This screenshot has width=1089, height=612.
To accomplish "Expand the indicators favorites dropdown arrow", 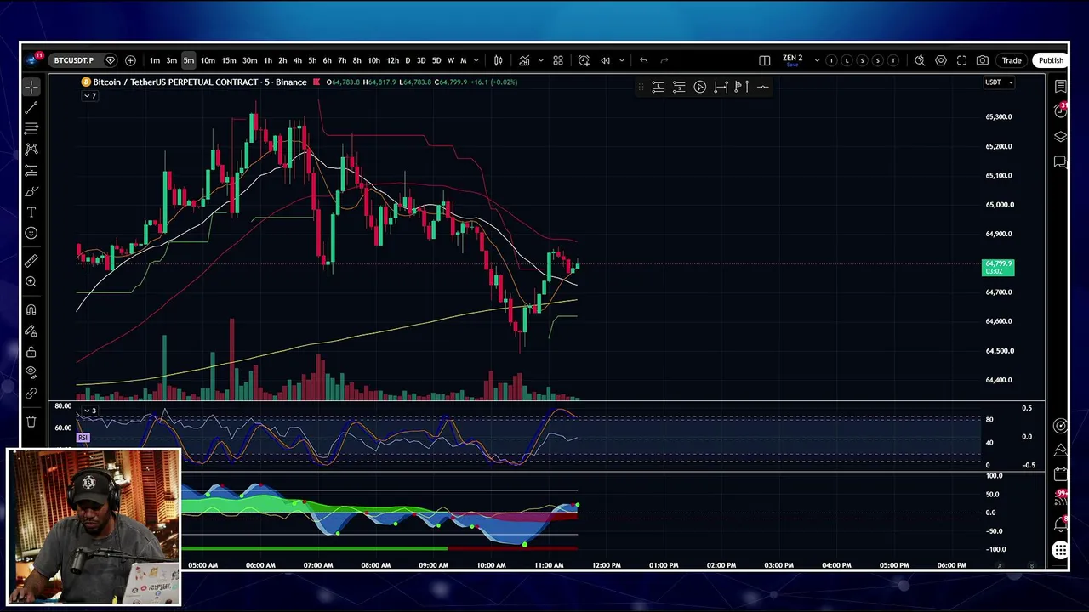I will [x=541, y=60].
